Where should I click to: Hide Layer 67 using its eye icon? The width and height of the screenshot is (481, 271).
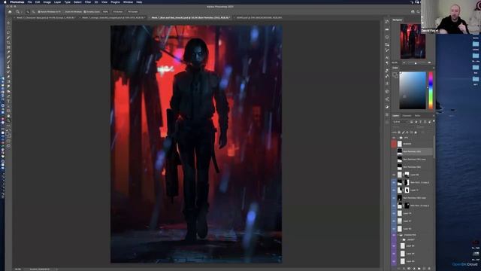(x=394, y=221)
